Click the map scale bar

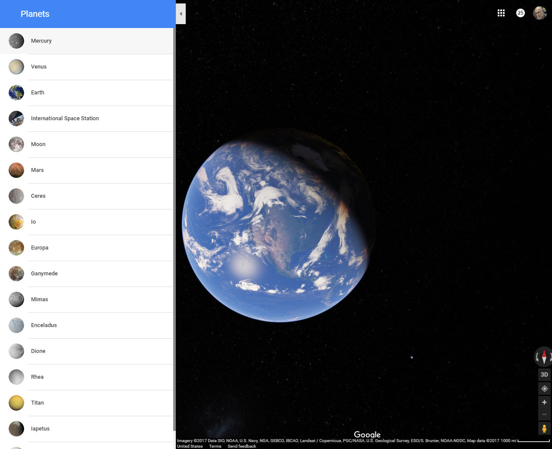[x=533, y=441]
